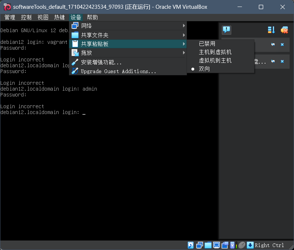Click the shared folders status bar icon
The height and width of the screenshot is (250, 294).
[x=208, y=245]
